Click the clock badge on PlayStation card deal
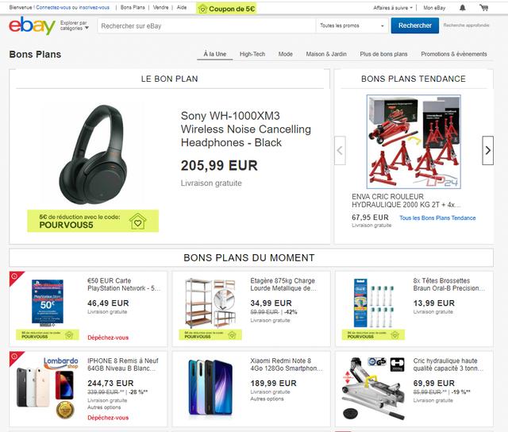The height and width of the screenshot is (432, 508). [x=14, y=276]
